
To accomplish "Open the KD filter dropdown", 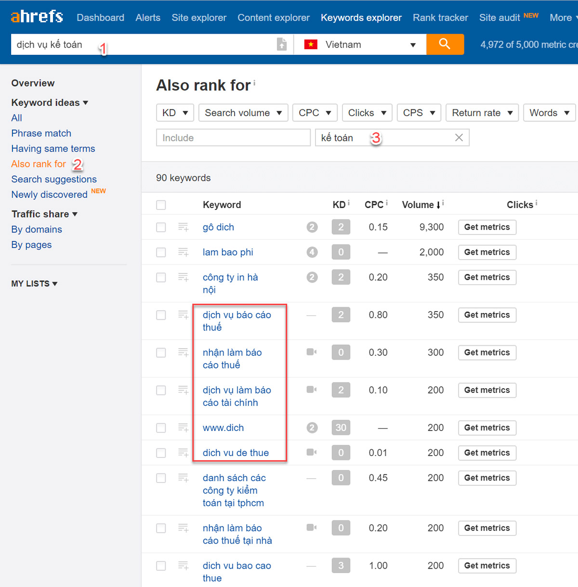I will [x=175, y=113].
